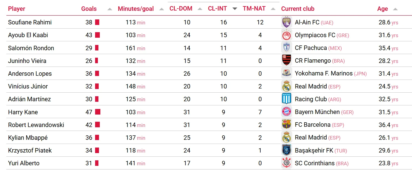The height and width of the screenshot is (170, 412).
Task: Click the Al-Ain FC club crest
Action: [286, 22]
